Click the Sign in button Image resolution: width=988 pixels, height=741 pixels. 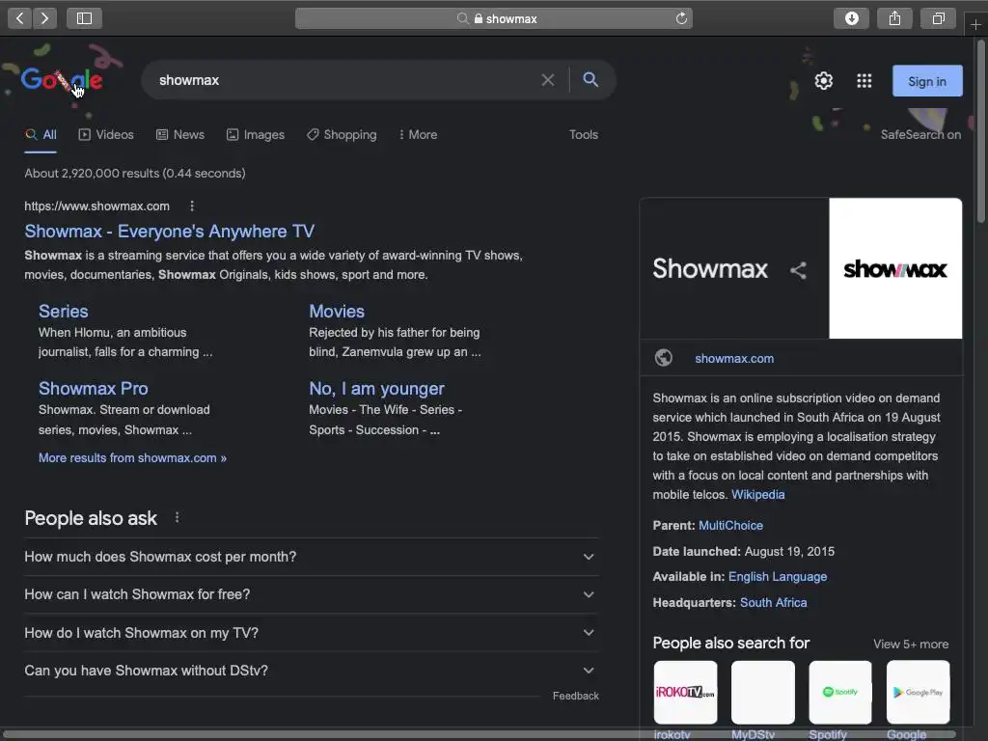coord(927,81)
